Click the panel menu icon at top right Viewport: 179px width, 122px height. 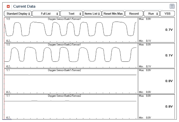coord(172,6)
